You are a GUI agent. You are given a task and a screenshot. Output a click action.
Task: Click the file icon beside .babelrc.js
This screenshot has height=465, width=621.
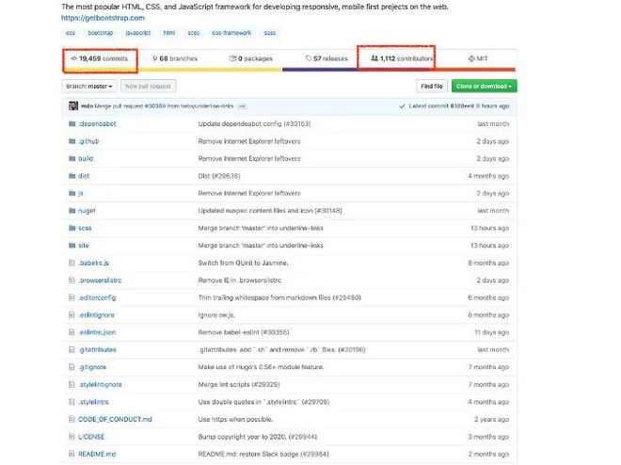72,262
